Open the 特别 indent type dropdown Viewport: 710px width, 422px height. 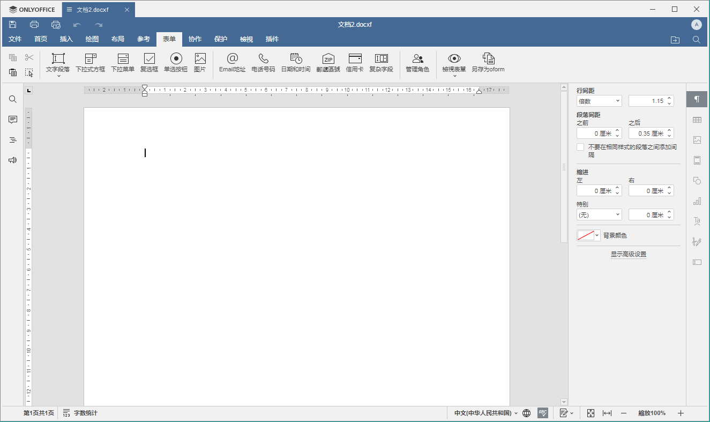coord(599,214)
